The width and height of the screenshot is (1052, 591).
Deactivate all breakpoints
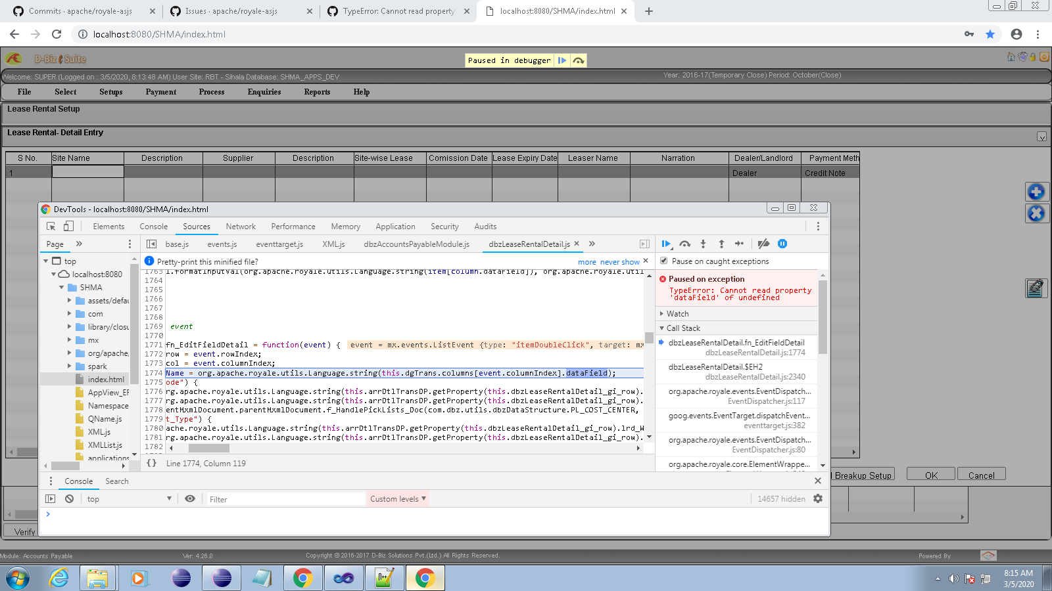[x=763, y=244]
